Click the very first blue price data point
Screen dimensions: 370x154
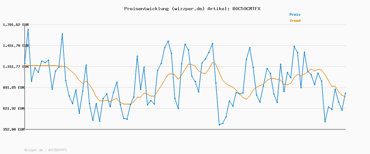25,63
